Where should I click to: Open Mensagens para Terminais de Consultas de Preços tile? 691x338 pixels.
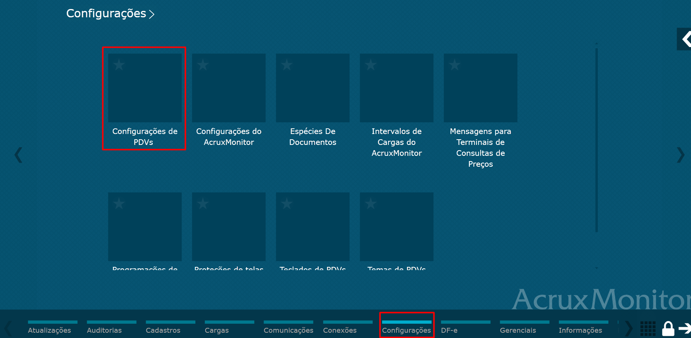481,88
